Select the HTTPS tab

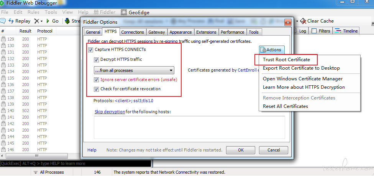coord(111,31)
